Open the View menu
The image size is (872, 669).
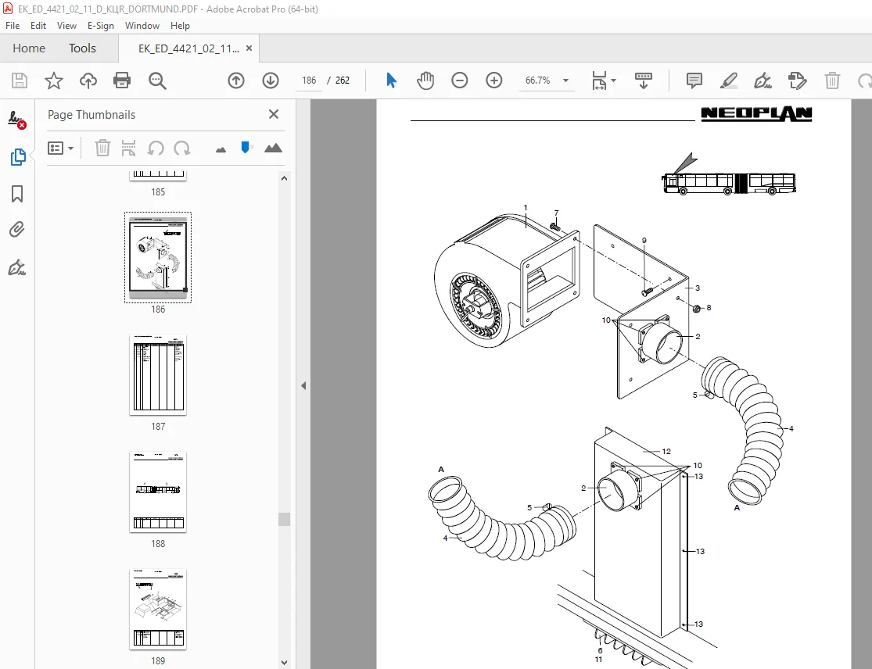[66, 26]
